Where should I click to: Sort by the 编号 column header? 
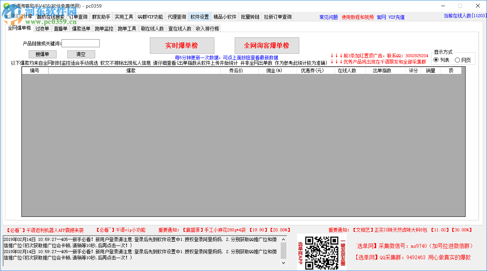click(x=35, y=71)
